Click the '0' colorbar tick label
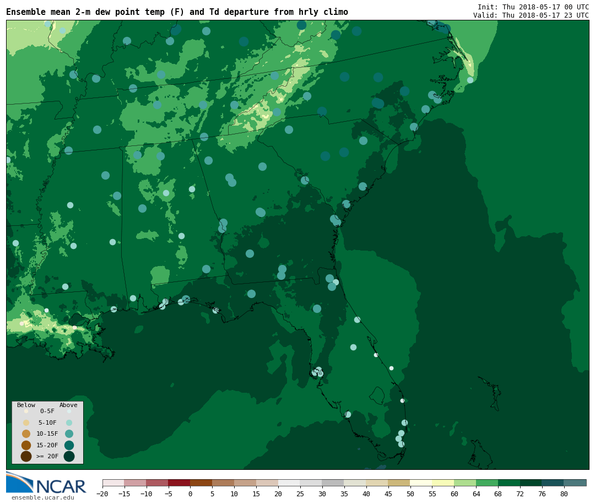 click(191, 494)
